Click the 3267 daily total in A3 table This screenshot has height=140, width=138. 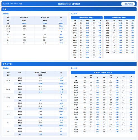coord(117,83)
